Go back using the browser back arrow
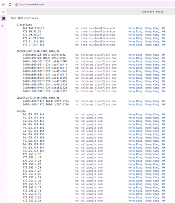175x203 pixels. [x=3, y=4]
